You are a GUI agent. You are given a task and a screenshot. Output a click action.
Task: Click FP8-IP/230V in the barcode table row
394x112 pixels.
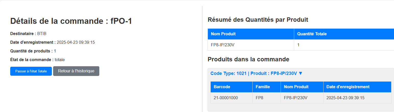[295, 98]
